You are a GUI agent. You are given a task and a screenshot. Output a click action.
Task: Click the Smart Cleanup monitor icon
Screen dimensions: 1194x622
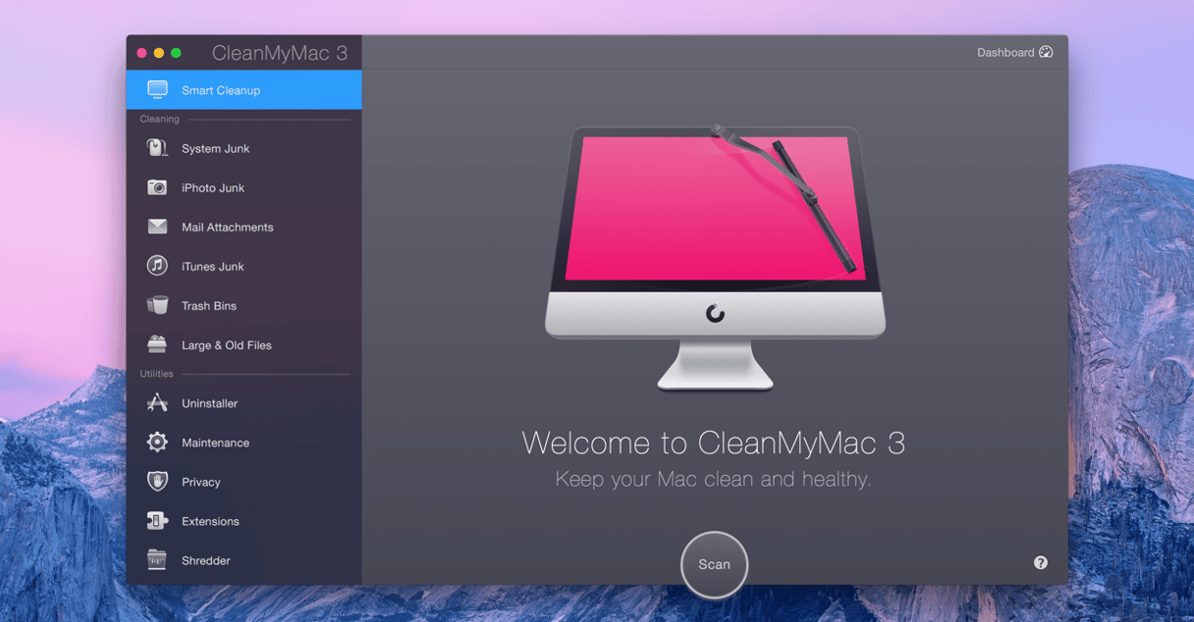(157, 89)
